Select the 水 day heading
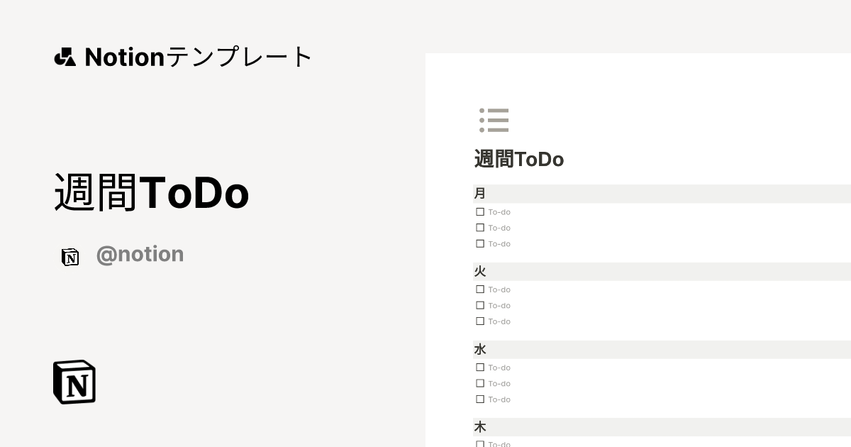This screenshot has width=851, height=447. point(480,350)
